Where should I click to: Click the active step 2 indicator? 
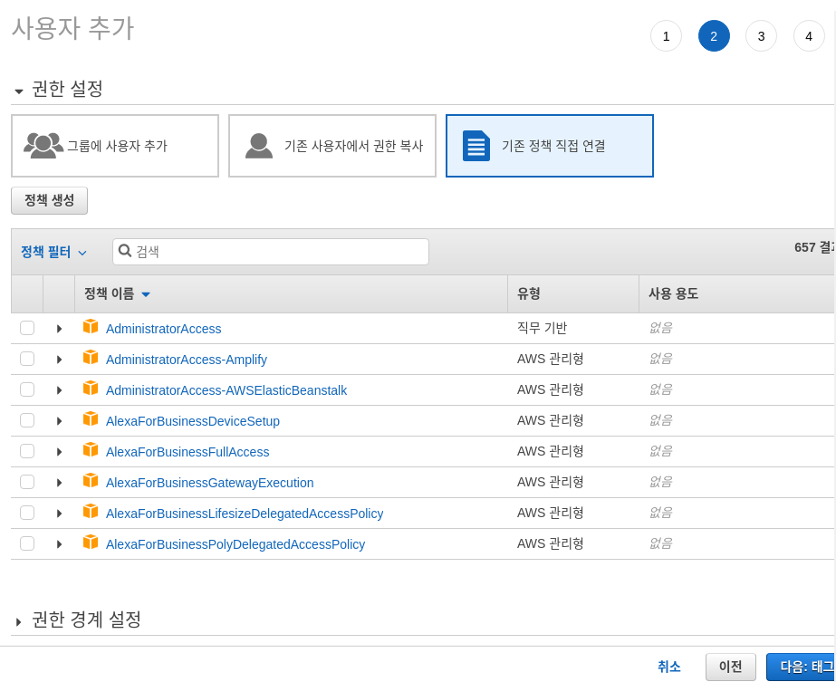click(x=714, y=36)
